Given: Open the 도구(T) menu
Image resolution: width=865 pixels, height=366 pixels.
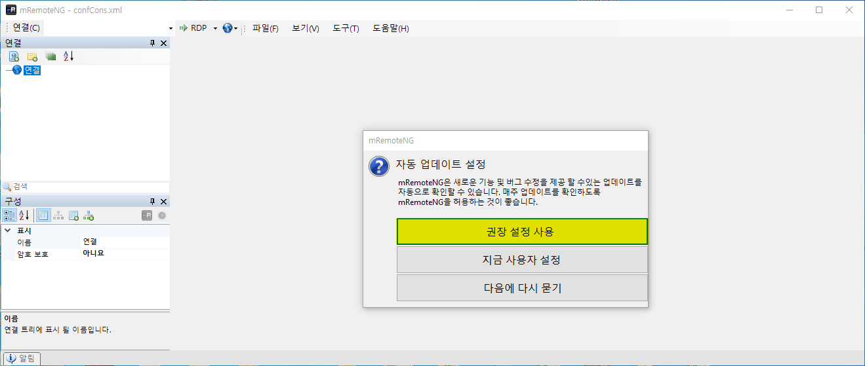Looking at the screenshot, I should (346, 28).
